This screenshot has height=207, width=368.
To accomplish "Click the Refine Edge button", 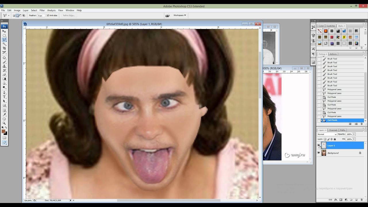I will (x=69, y=16).
